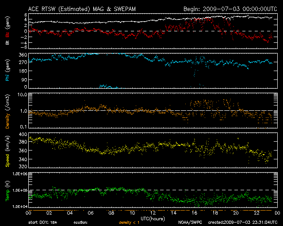Click the "1.0E+04" tick on the Temp axis
The height and width of the screenshot is (226, 283).
click(20, 207)
